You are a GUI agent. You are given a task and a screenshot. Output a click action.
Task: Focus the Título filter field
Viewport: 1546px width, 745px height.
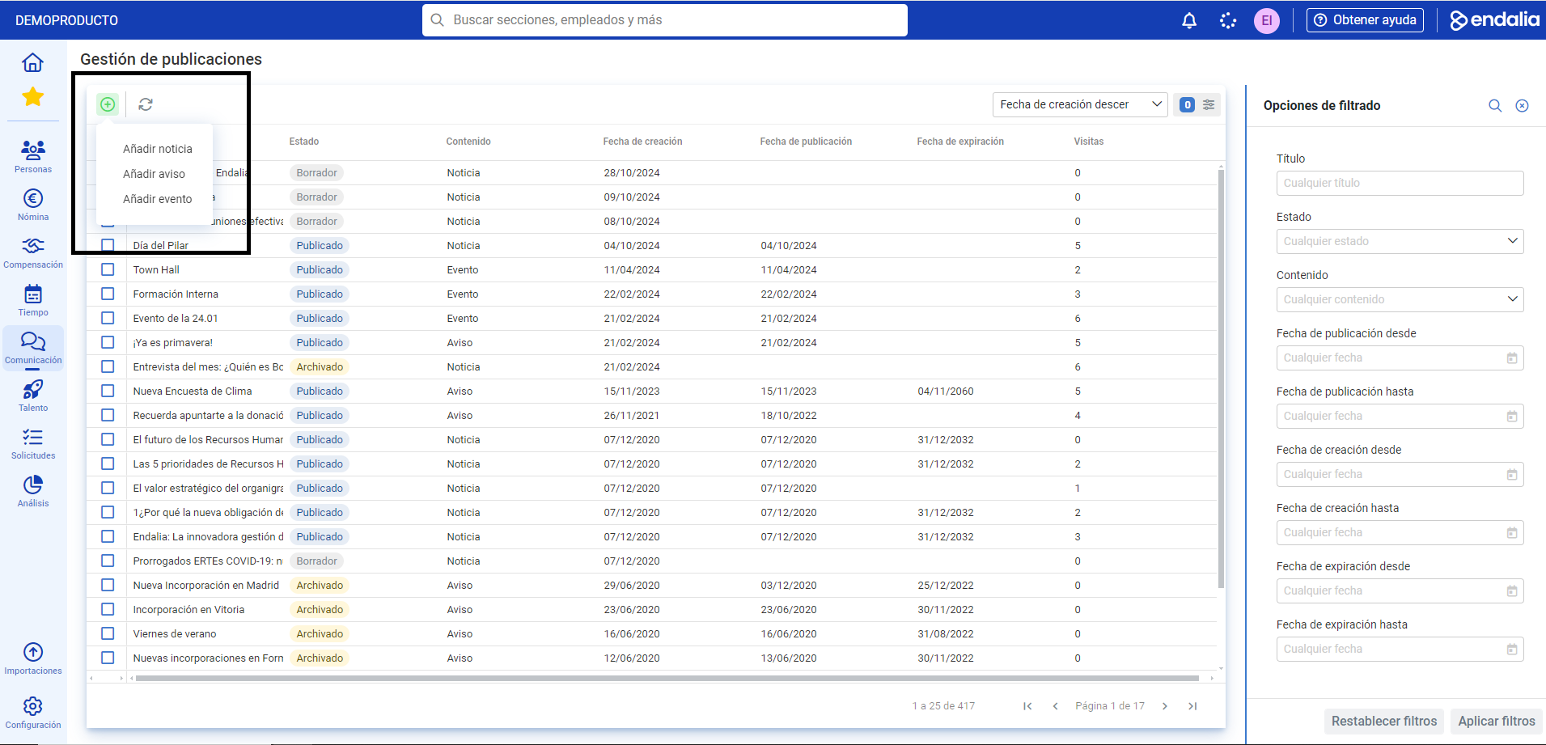coord(1400,183)
